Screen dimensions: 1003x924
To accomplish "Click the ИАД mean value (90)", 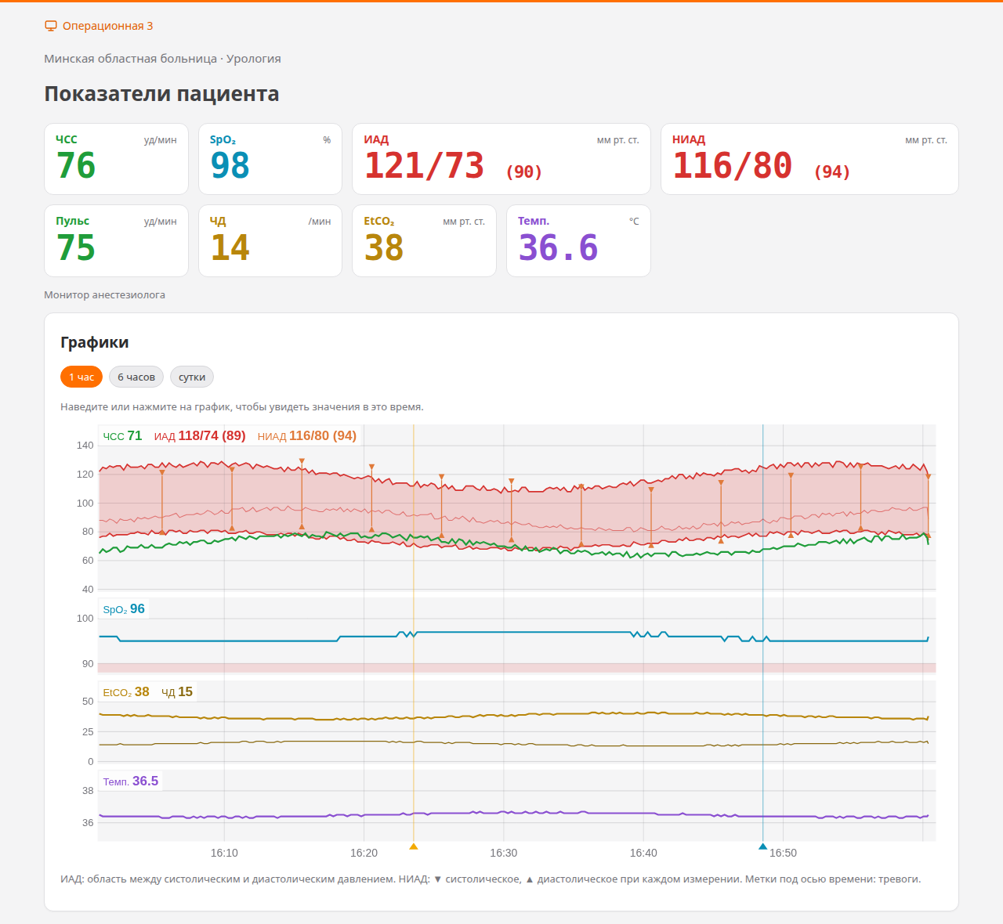I will (x=524, y=171).
